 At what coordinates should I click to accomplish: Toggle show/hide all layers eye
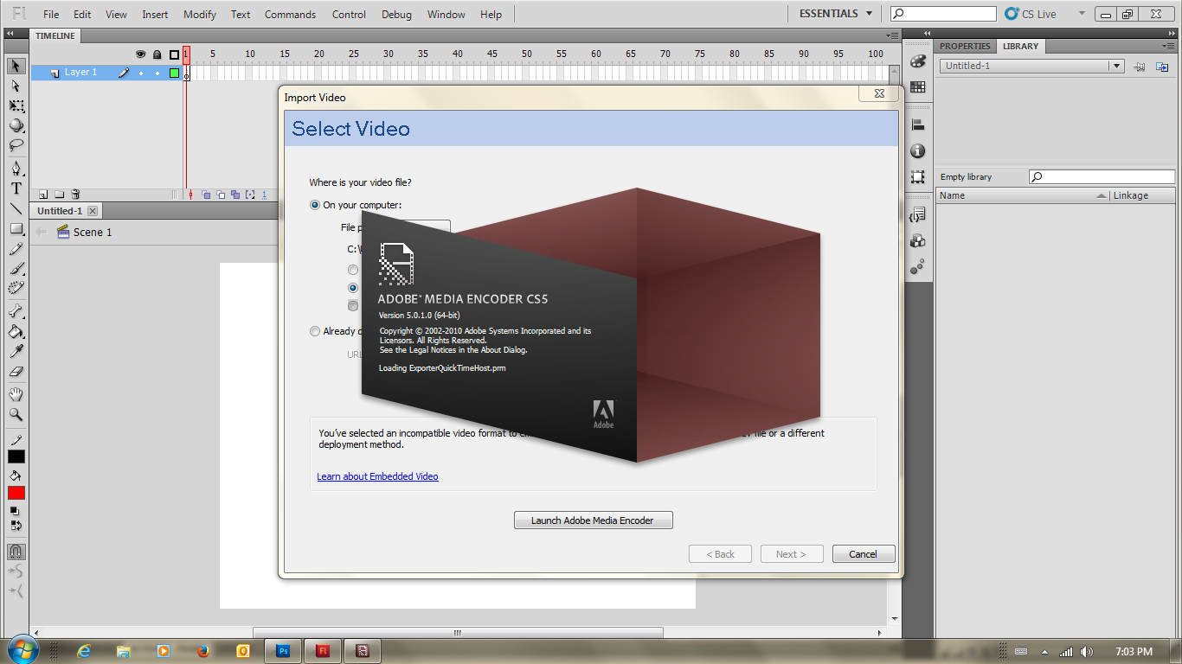click(140, 54)
